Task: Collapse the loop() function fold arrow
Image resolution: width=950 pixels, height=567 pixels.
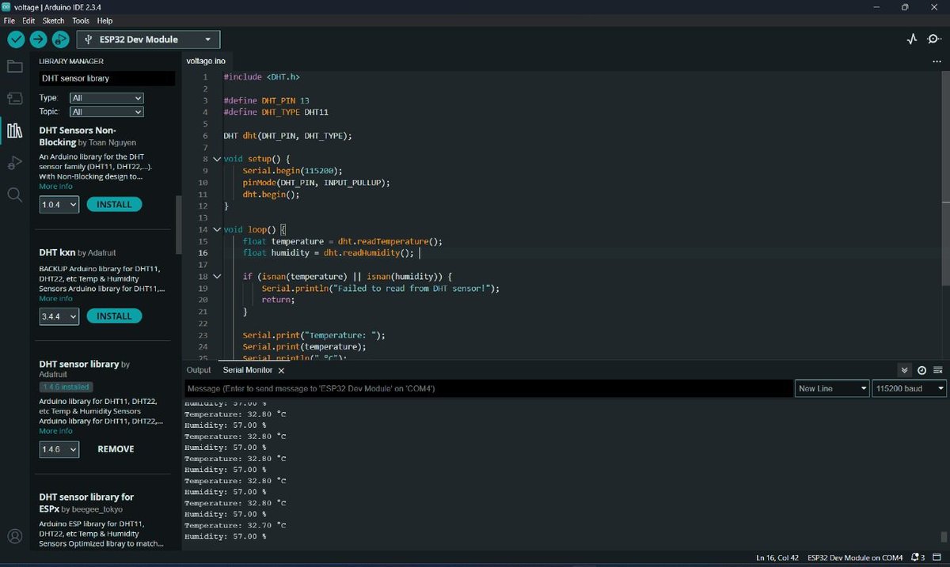Action: click(217, 229)
